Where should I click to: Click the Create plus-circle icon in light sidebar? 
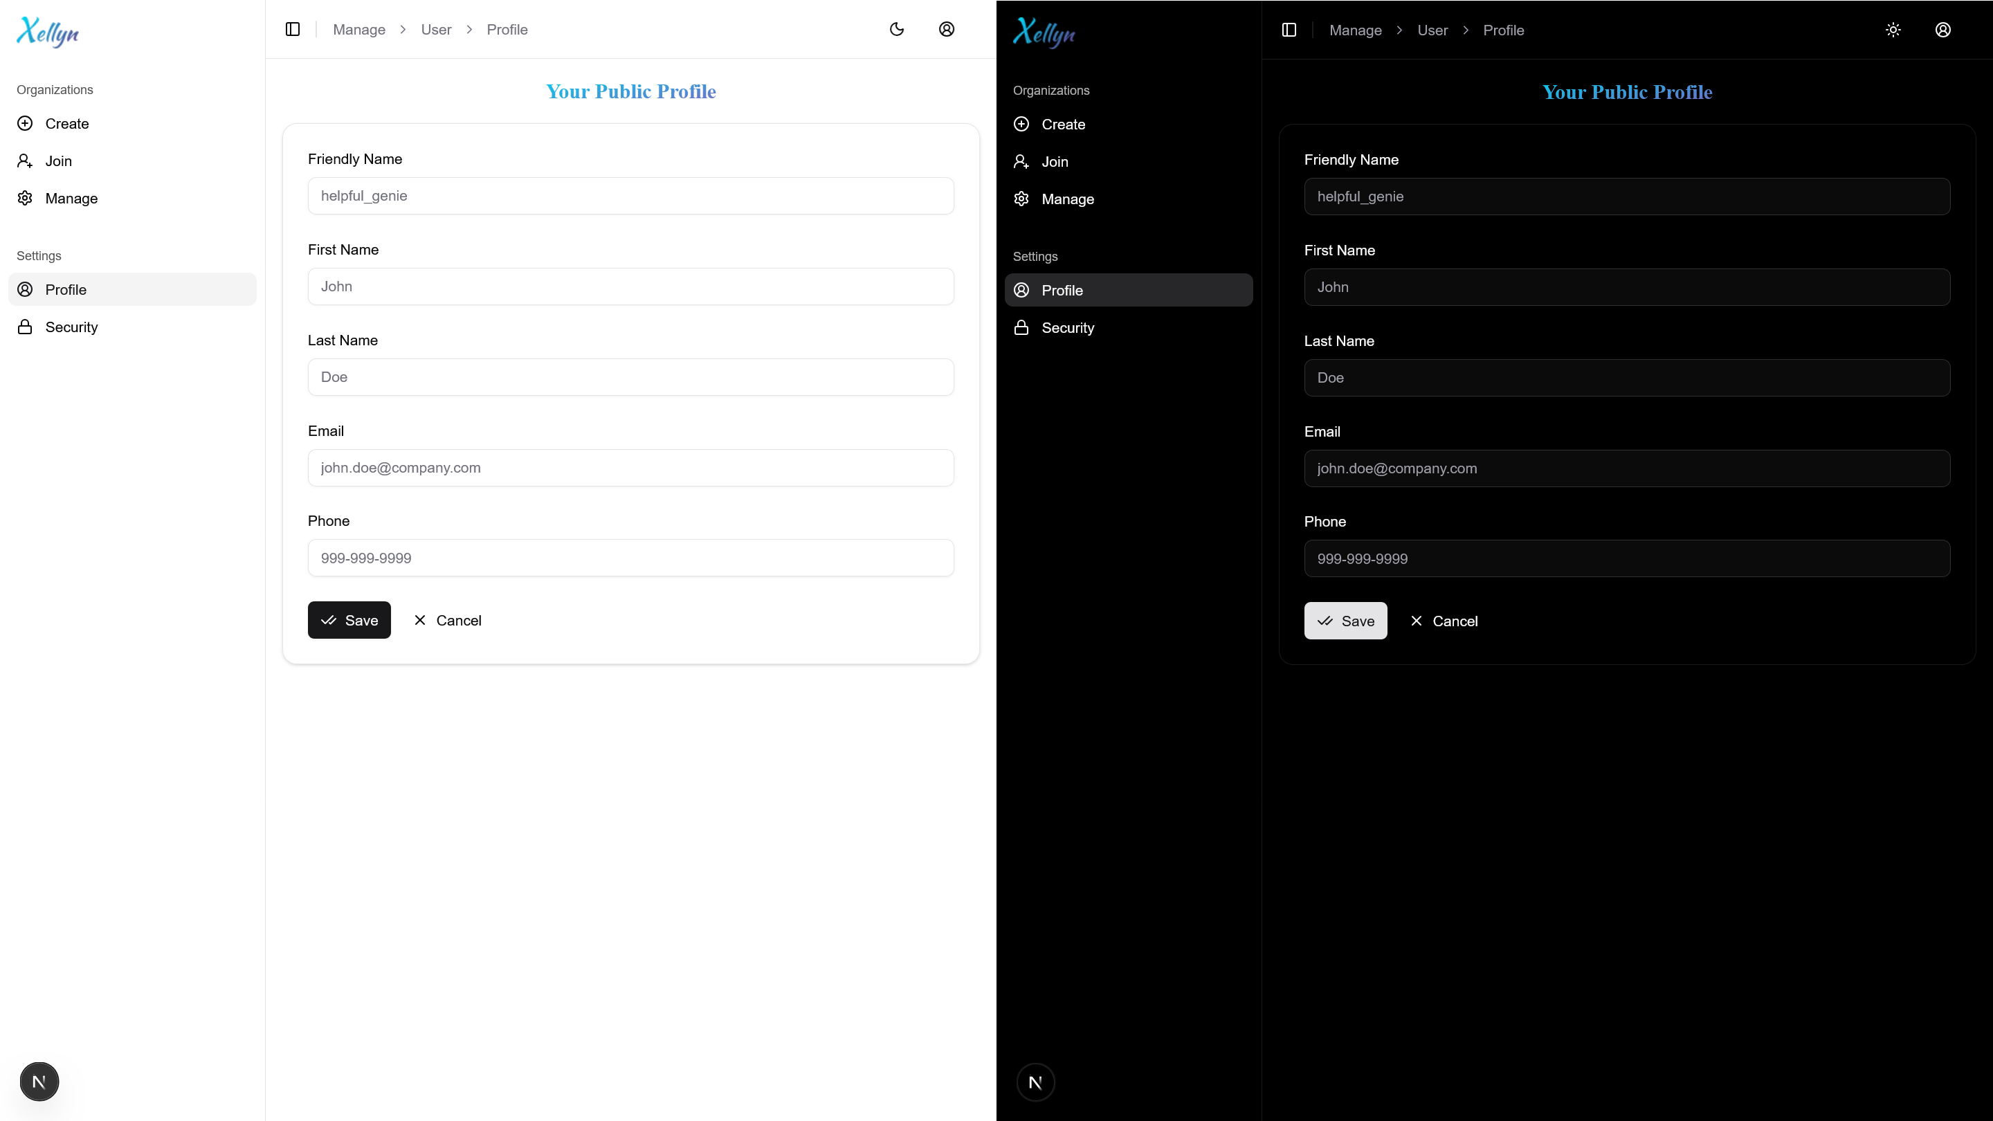[x=25, y=124]
